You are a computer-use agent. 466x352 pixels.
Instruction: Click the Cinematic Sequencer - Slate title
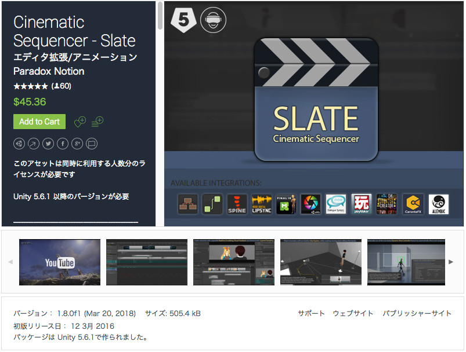[74, 31]
